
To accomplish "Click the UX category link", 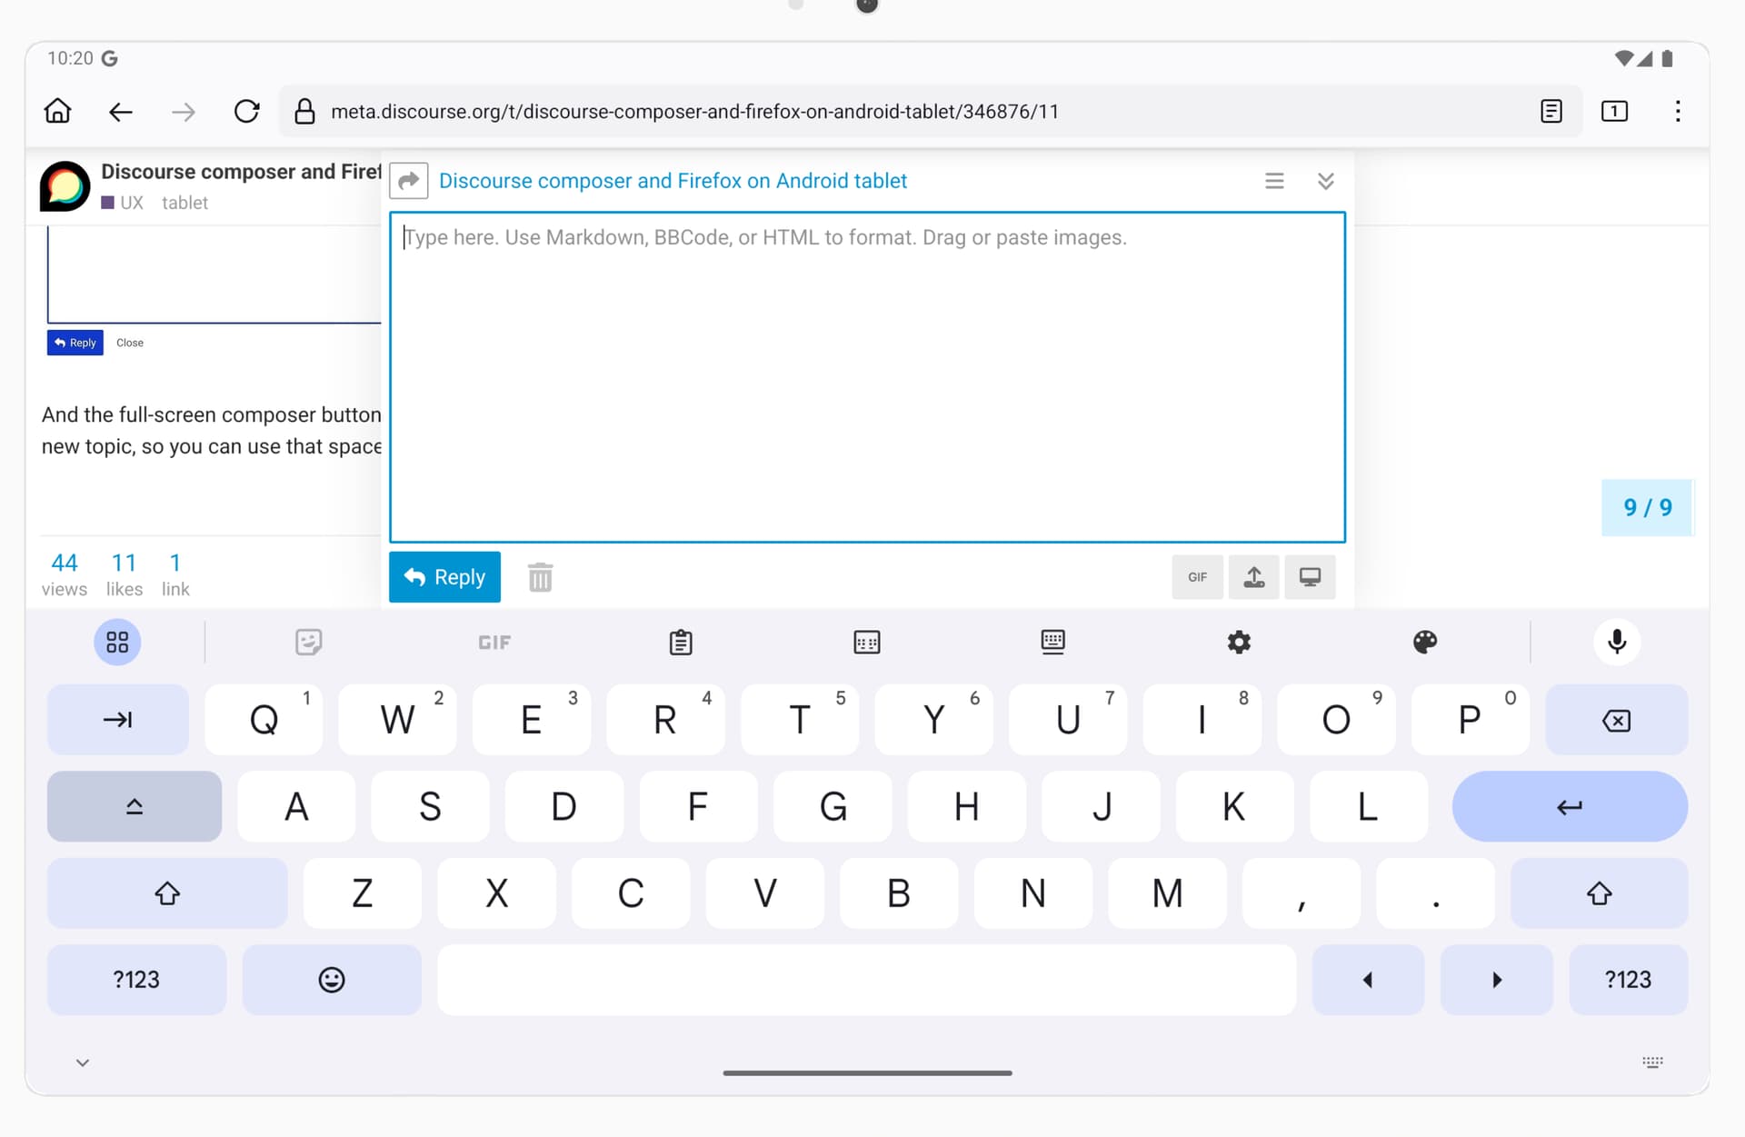I will click(x=123, y=203).
